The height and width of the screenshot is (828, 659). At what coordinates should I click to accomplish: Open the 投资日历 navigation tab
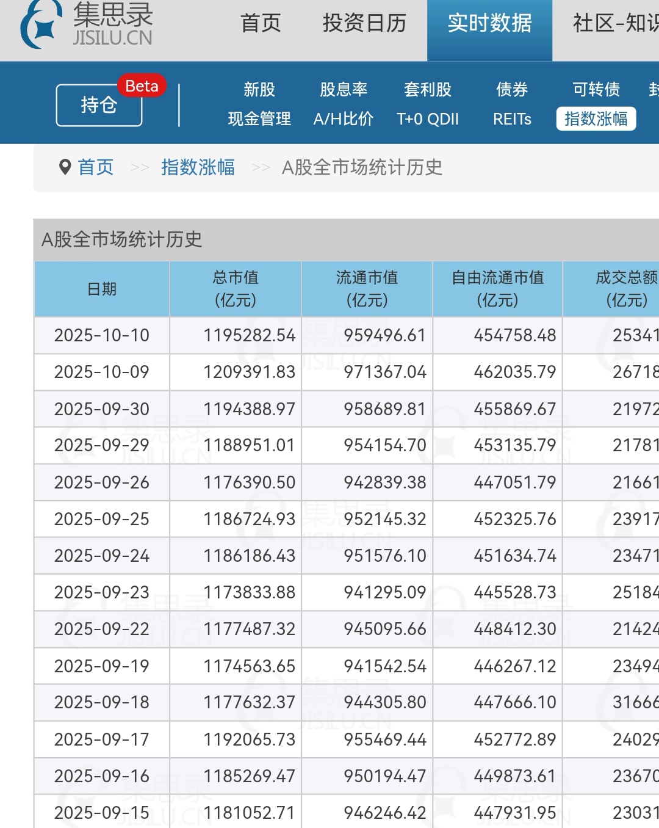tap(364, 23)
